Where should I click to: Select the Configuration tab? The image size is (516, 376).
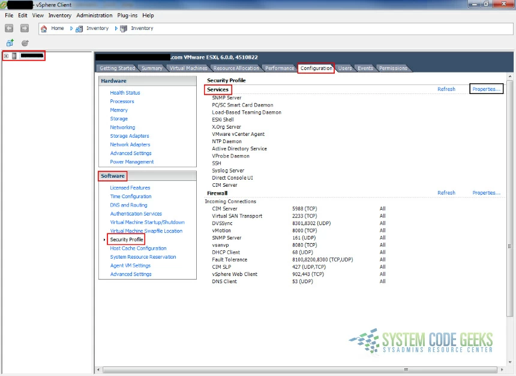click(316, 68)
